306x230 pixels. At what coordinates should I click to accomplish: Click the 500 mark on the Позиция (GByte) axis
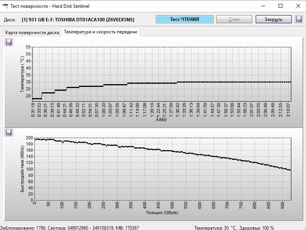tap(172, 205)
